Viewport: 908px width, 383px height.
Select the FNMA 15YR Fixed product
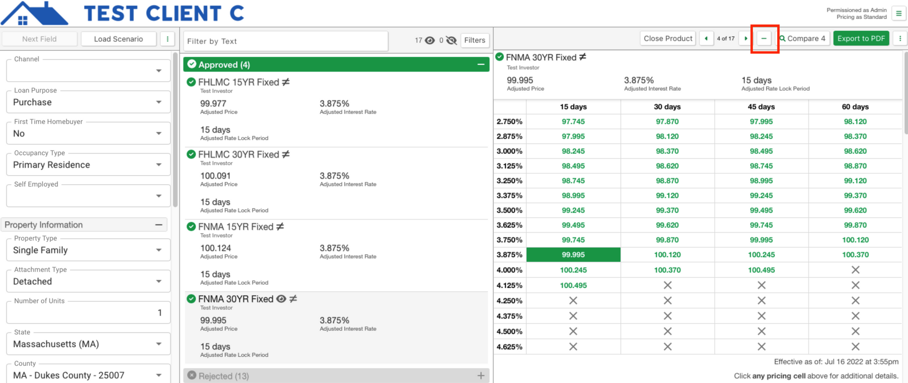336,255
